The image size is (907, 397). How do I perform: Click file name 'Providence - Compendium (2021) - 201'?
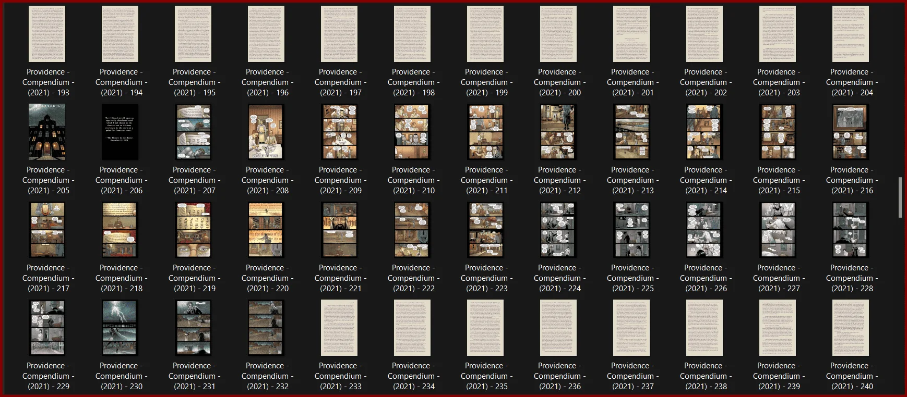tap(632, 82)
